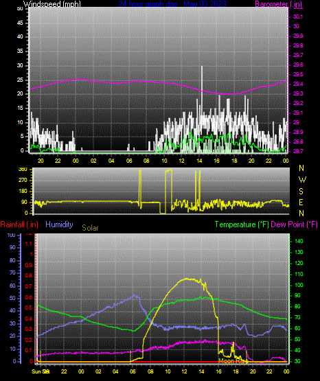Viewport: 320px width, 381px height.
Task: Select the 'Solar' legend label
Action: pos(90,228)
